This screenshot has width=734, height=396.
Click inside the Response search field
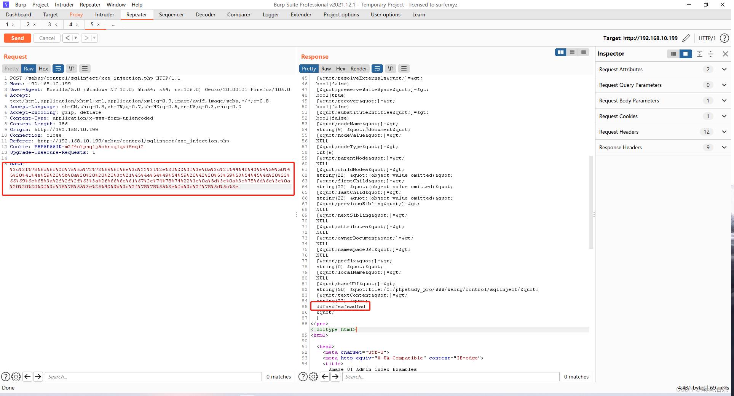point(449,377)
